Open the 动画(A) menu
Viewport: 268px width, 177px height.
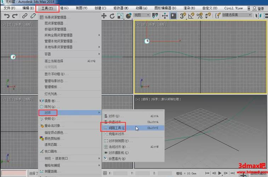click(x=141, y=8)
